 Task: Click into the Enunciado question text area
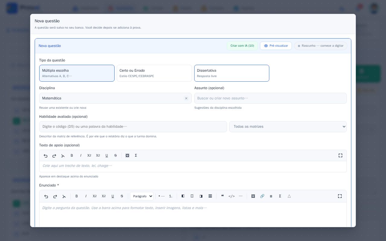(x=193, y=214)
